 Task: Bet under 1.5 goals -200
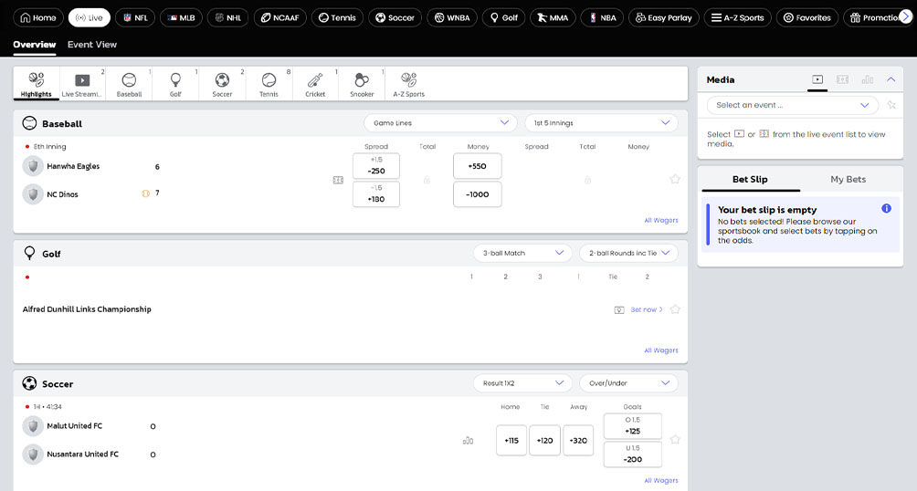click(x=633, y=454)
